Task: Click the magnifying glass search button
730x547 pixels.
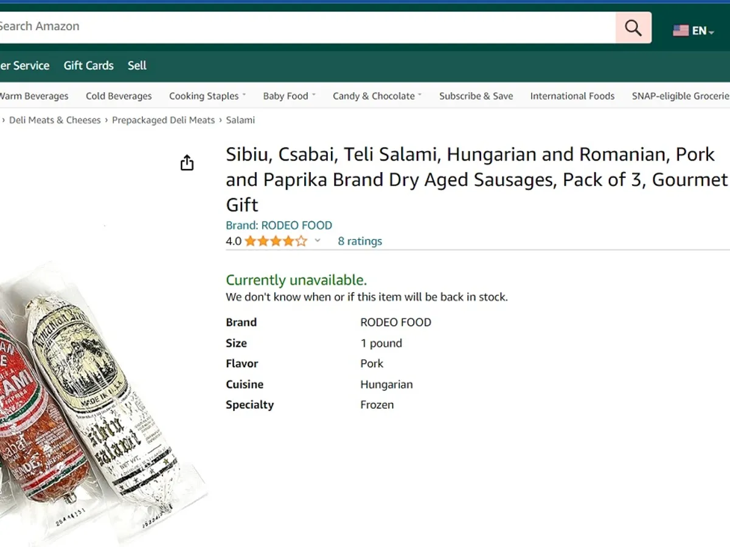Action: coord(633,27)
